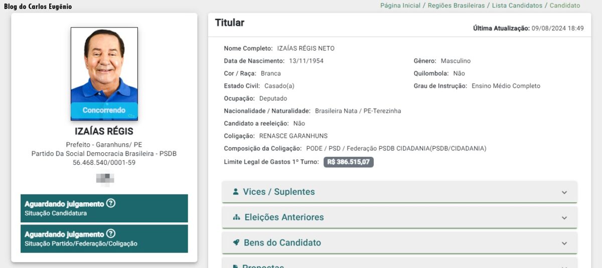
Task: Expand Bens do Candidato chevron arrow
Action: coord(564,243)
